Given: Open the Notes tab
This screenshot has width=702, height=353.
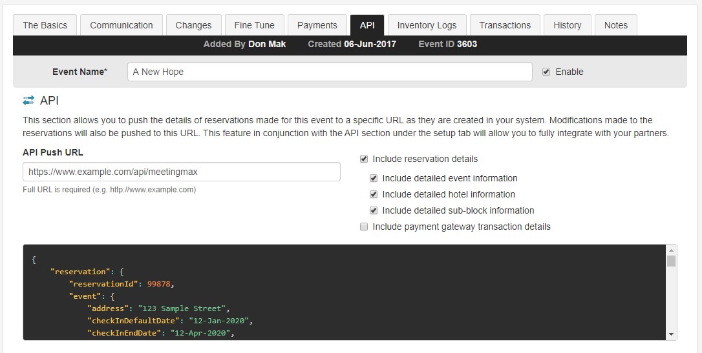Looking at the screenshot, I should coord(615,25).
